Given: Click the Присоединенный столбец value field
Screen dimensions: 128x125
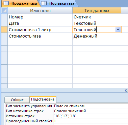Looking at the screenshot, I should point(91,121).
